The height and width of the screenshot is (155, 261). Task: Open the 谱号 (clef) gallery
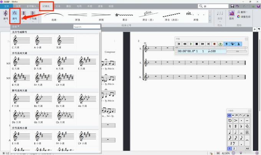click(x=5, y=15)
